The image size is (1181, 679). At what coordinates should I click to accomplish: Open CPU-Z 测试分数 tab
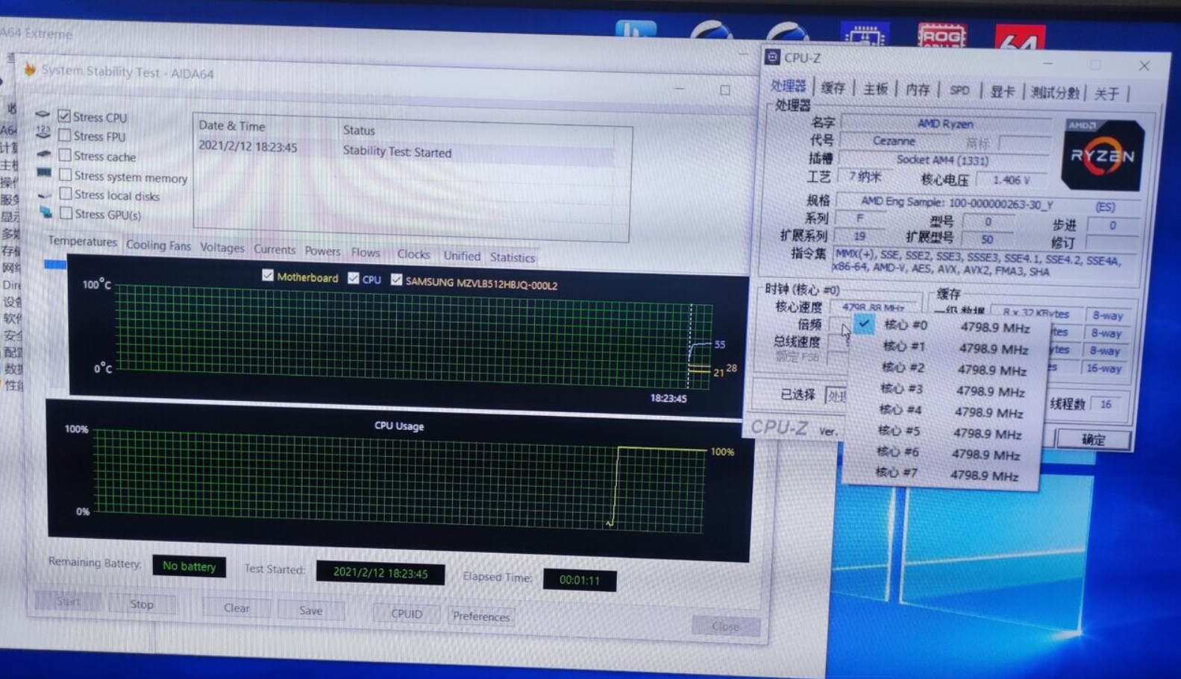(x=1055, y=93)
